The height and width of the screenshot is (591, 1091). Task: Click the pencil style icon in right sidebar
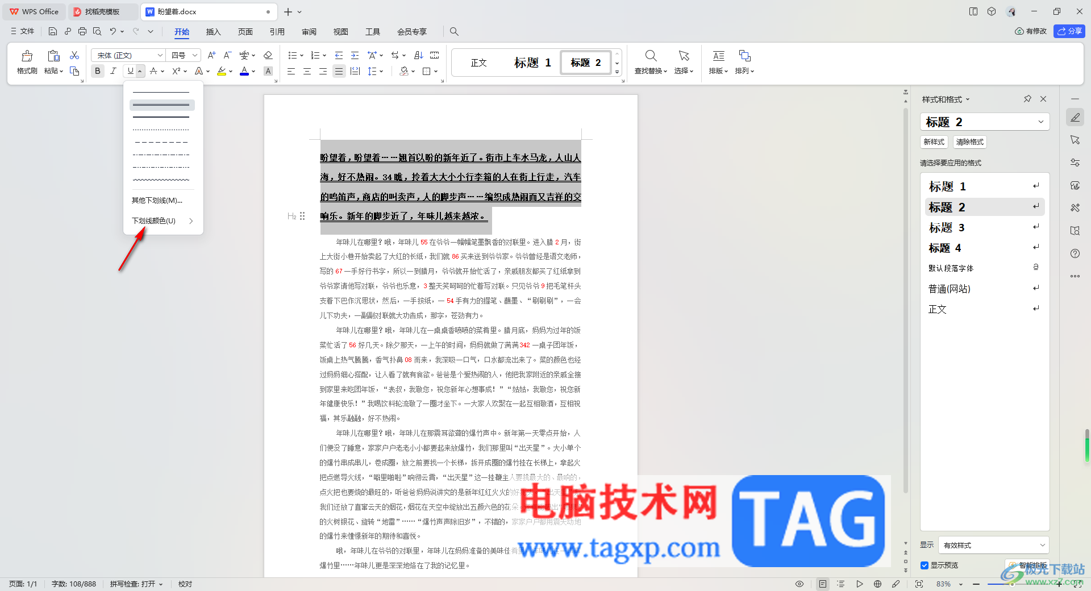tap(1075, 117)
